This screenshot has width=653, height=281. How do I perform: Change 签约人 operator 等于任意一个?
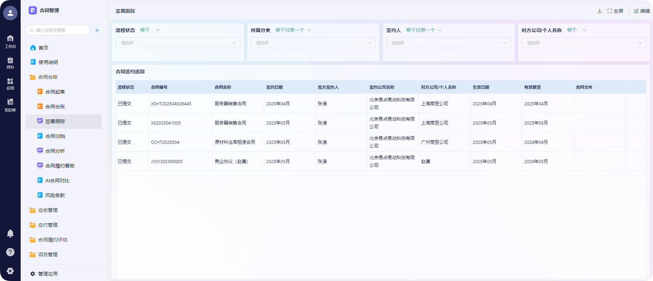(423, 30)
